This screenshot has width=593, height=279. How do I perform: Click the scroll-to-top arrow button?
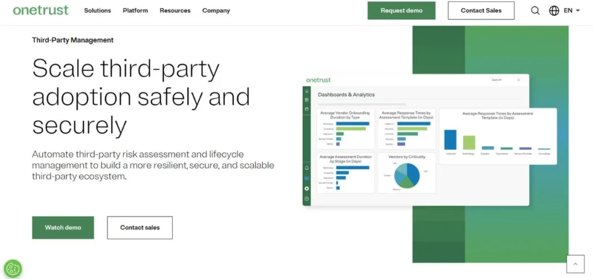pyautogui.click(x=575, y=263)
